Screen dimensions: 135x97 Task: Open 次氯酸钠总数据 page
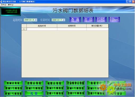coord(75,83)
